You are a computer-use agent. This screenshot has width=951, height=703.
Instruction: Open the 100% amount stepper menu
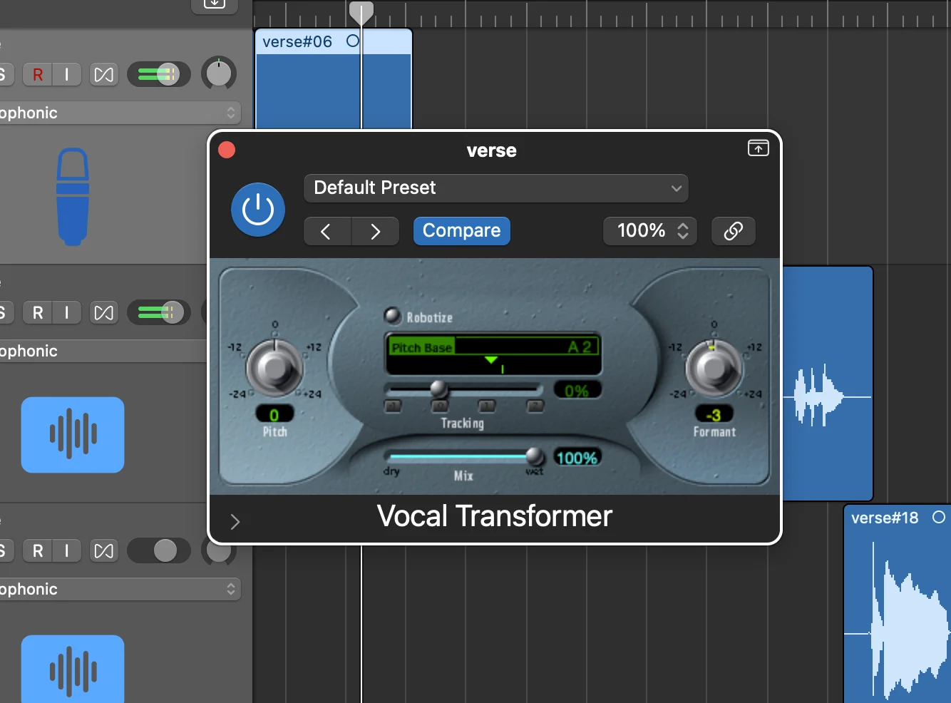(649, 230)
